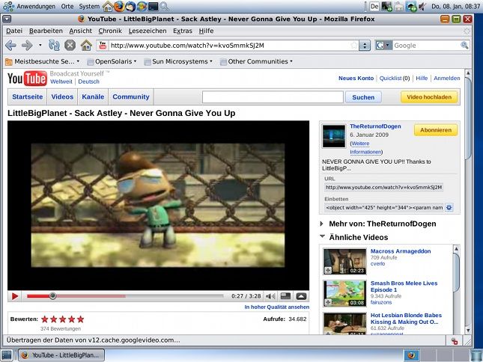Open the Hilfe menu
This screenshot has height=362, width=483.
[206, 31]
